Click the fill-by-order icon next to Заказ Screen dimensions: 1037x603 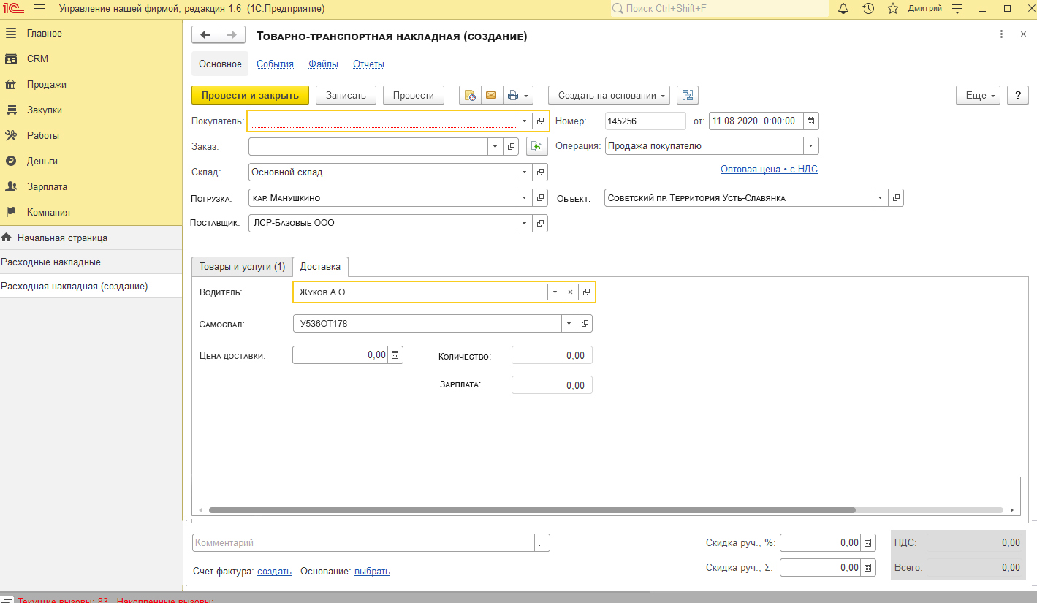[x=537, y=147]
